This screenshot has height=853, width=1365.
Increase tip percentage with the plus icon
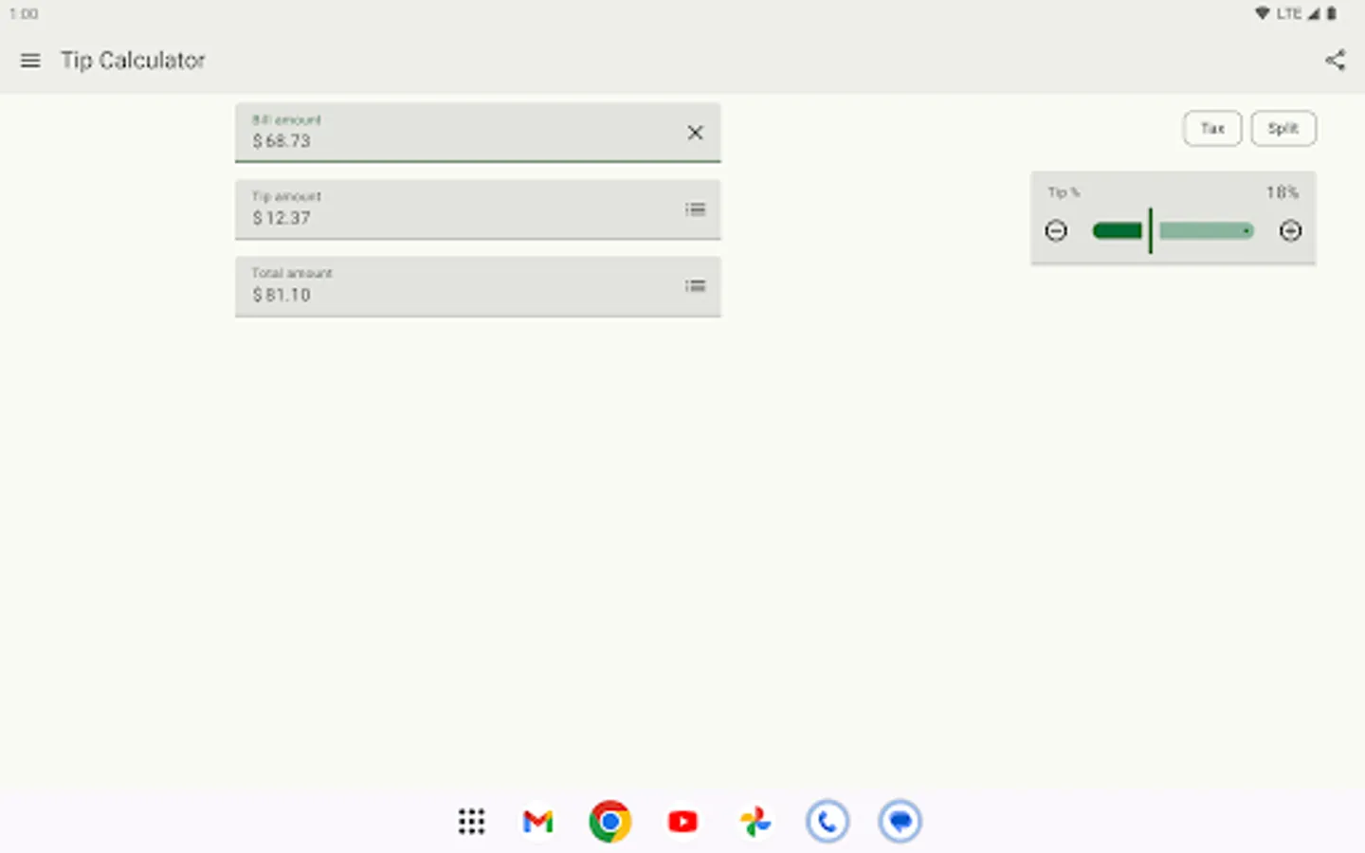[1290, 230]
